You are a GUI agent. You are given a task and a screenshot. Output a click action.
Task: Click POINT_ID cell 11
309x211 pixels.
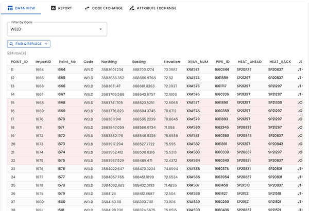tap(12, 69)
